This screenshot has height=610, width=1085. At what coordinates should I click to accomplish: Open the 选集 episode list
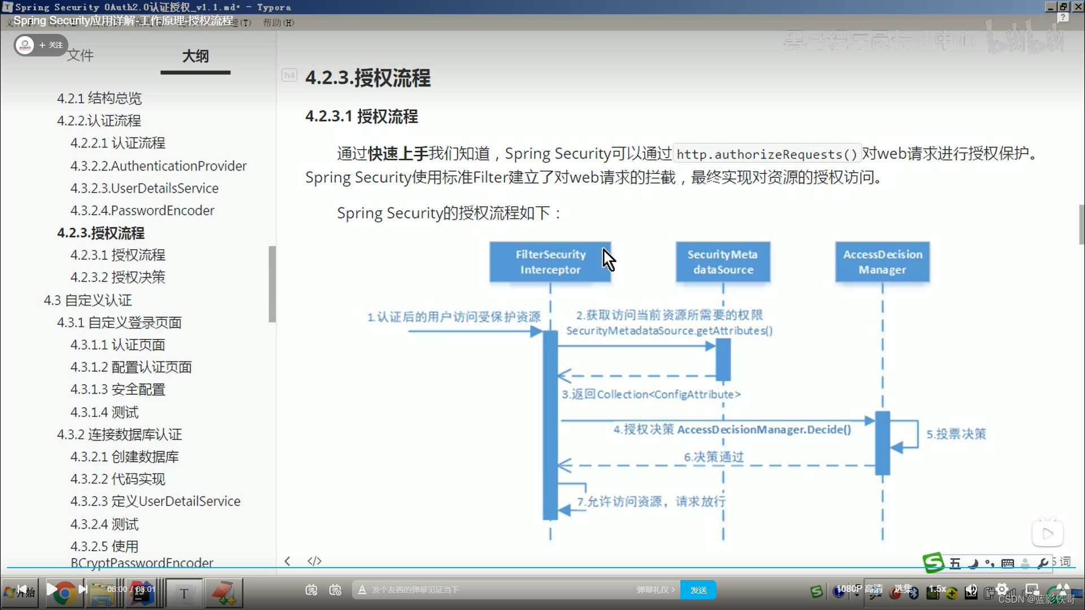click(902, 589)
